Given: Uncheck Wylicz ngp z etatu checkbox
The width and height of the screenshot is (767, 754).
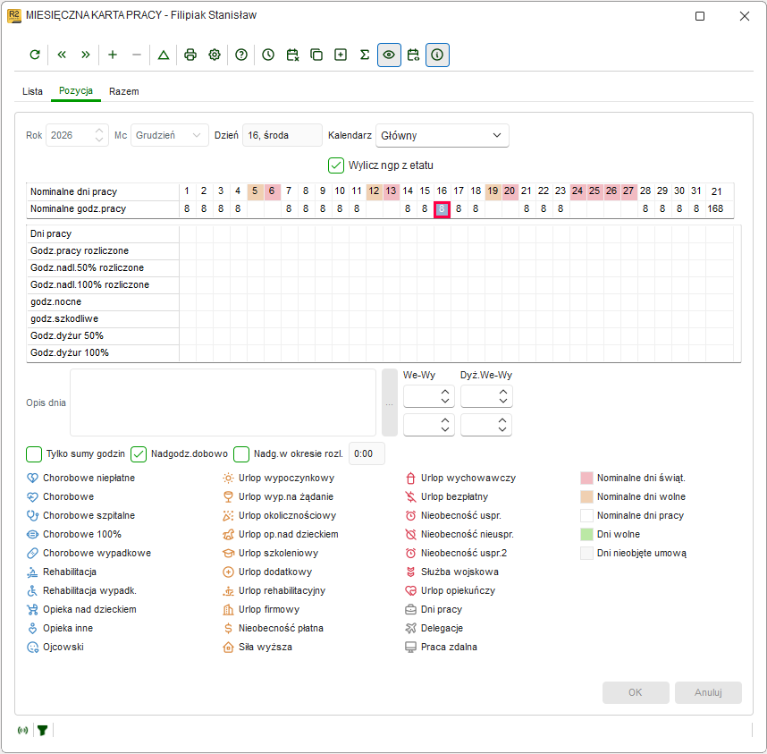Looking at the screenshot, I should pos(336,165).
